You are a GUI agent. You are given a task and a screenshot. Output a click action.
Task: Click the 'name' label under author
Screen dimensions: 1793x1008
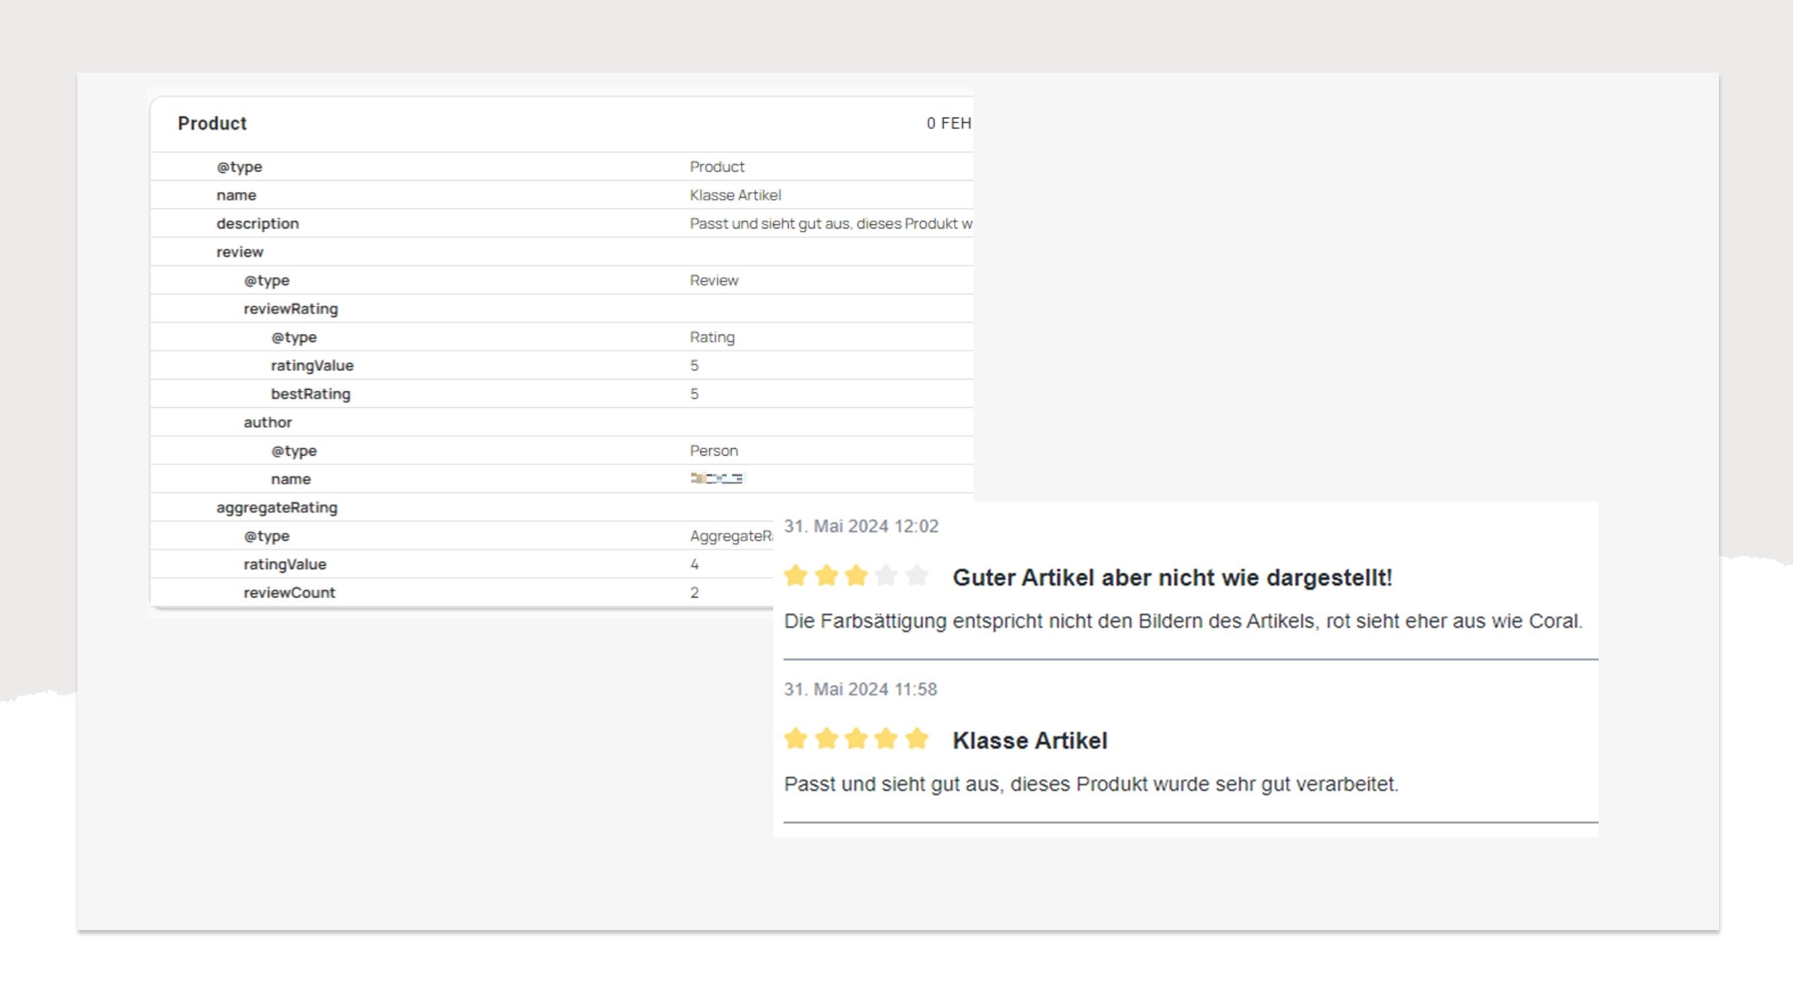point(290,479)
